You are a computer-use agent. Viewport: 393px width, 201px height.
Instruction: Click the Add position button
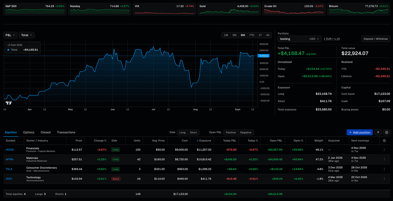tap(360, 132)
